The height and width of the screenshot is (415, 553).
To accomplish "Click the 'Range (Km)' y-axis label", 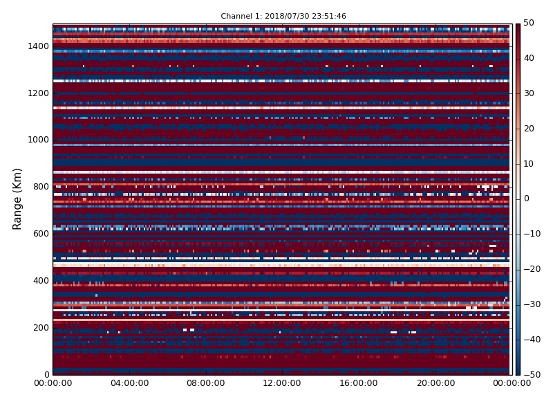I will [x=17, y=199].
